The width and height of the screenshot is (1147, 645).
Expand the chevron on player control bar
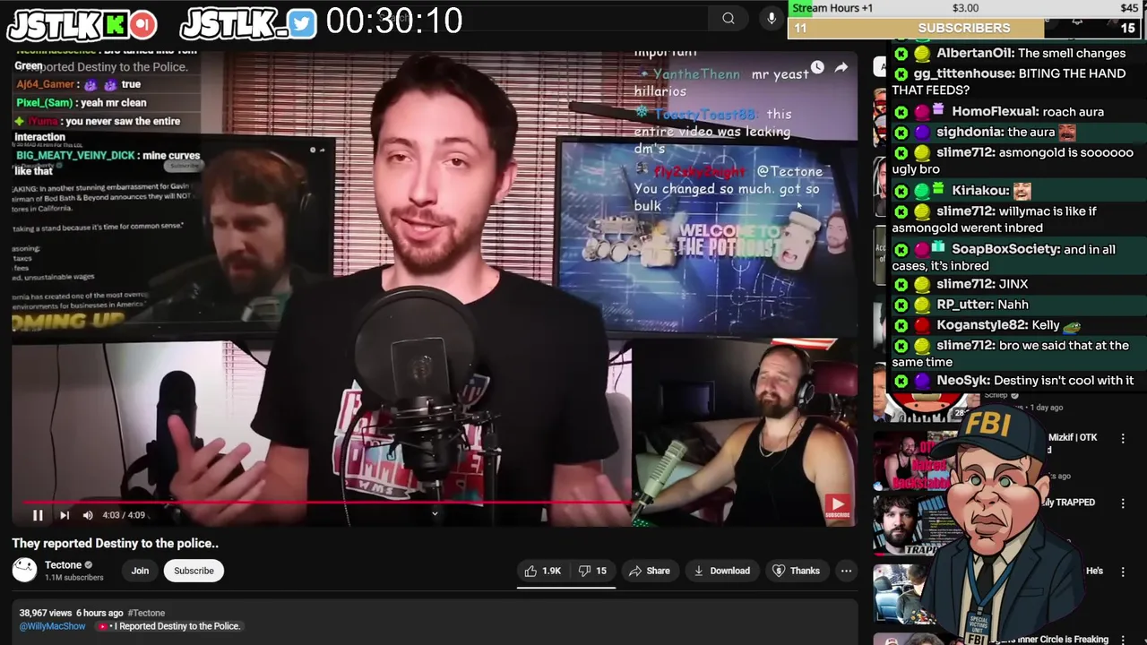click(435, 513)
